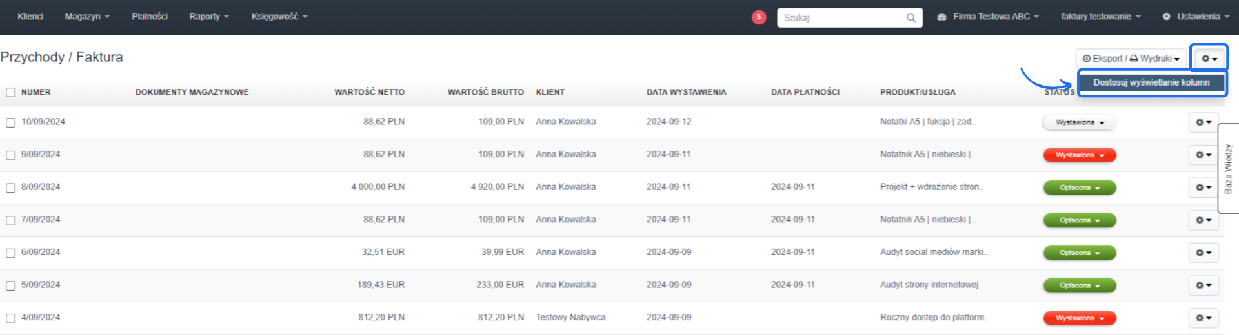Click the column settings gear above the table

tap(1209, 59)
